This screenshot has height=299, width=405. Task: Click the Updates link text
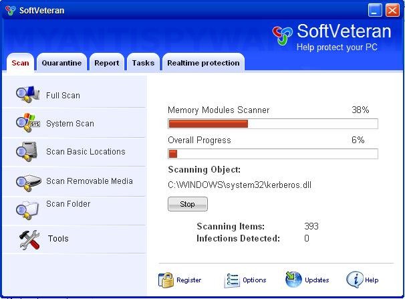tap(317, 280)
